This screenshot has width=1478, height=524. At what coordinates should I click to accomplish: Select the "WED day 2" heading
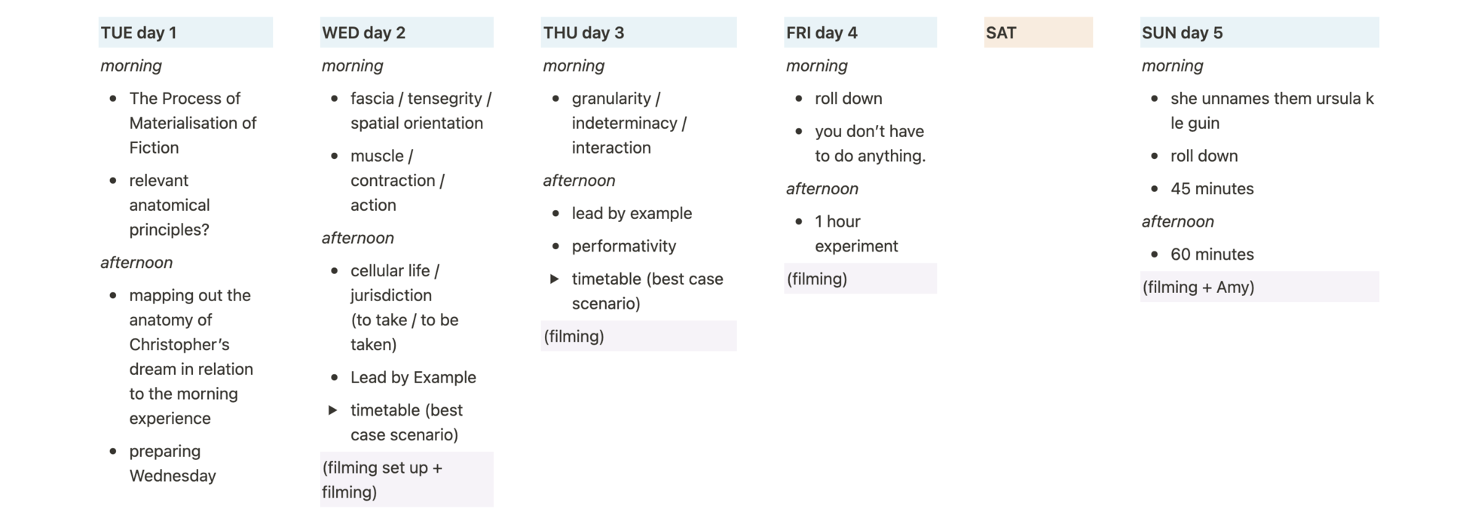click(x=363, y=33)
